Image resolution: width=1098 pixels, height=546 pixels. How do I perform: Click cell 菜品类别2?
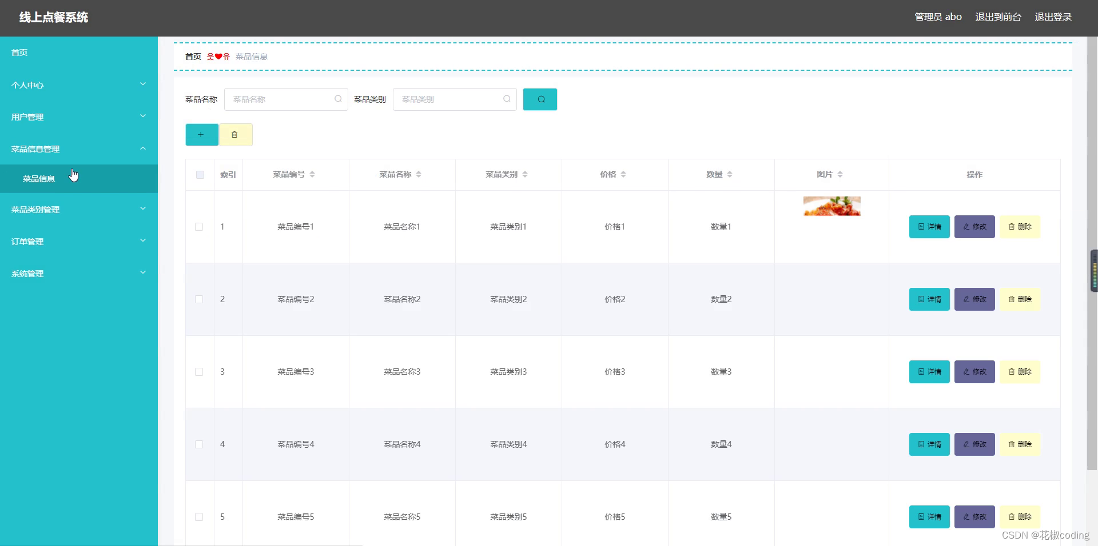(x=508, y=299)
